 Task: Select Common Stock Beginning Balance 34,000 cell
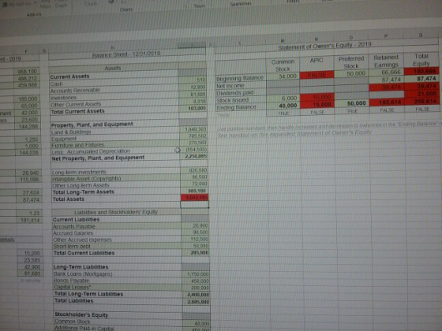coord(283,76)
